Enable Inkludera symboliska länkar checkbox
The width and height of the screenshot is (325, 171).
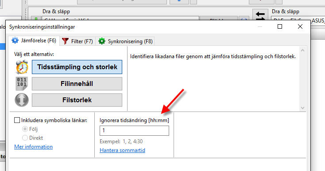[x=17, y=120]
